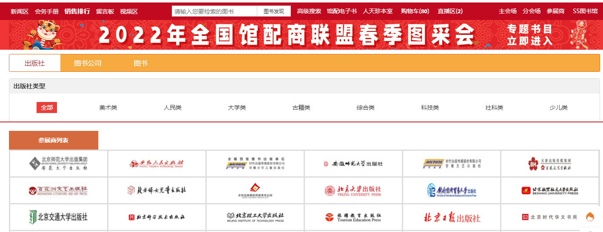This screenshot has width=603, height=232.
Task: Click the Beihang University Press logo
Action: point(550,191)
